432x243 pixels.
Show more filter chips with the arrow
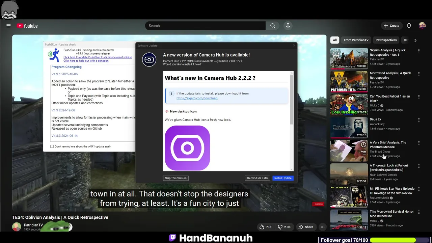point(415,40)
